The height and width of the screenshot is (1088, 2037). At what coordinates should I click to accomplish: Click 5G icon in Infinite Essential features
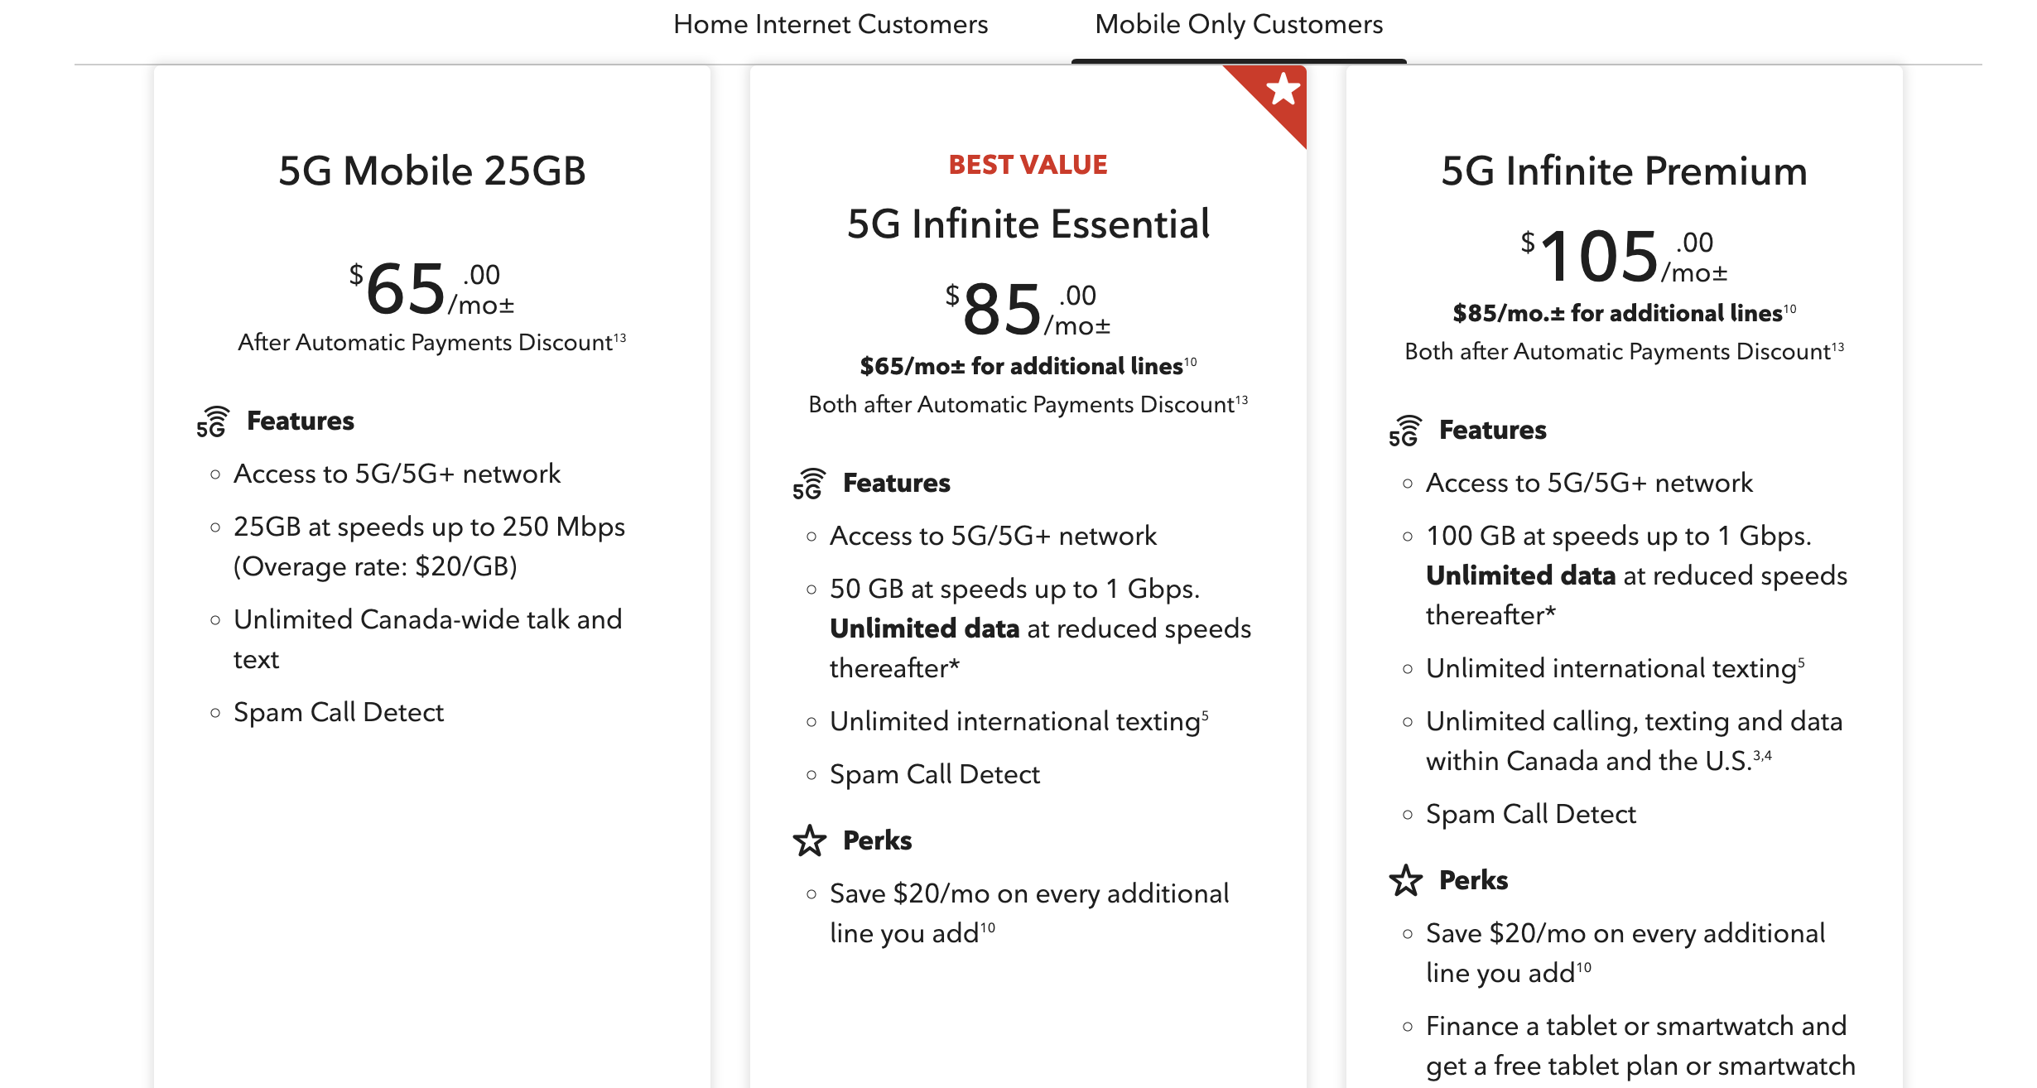[809, 484]
